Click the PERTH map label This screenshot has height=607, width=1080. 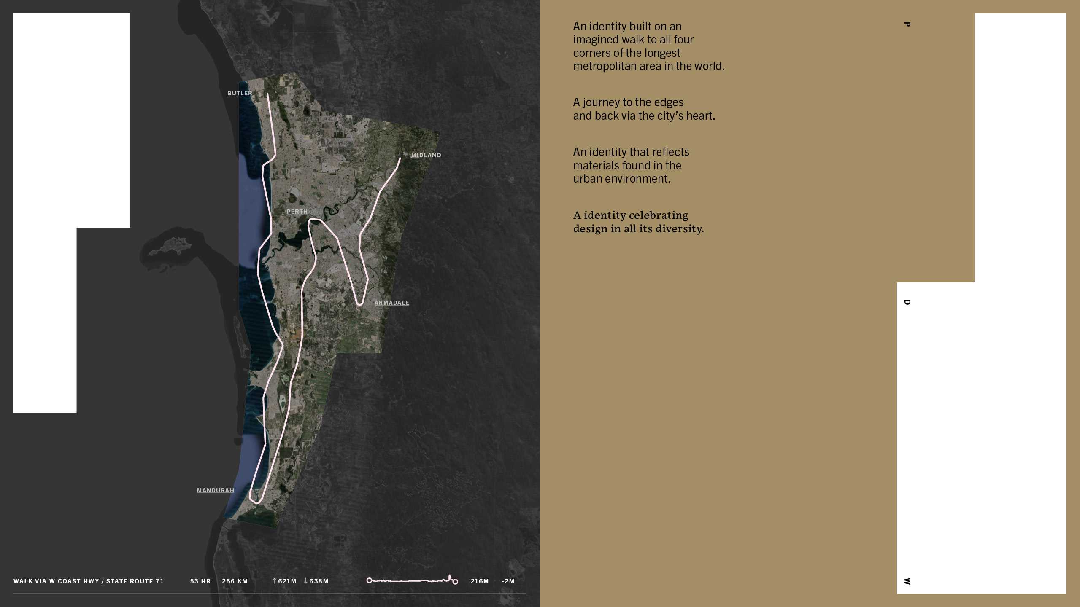coord(297,212)
